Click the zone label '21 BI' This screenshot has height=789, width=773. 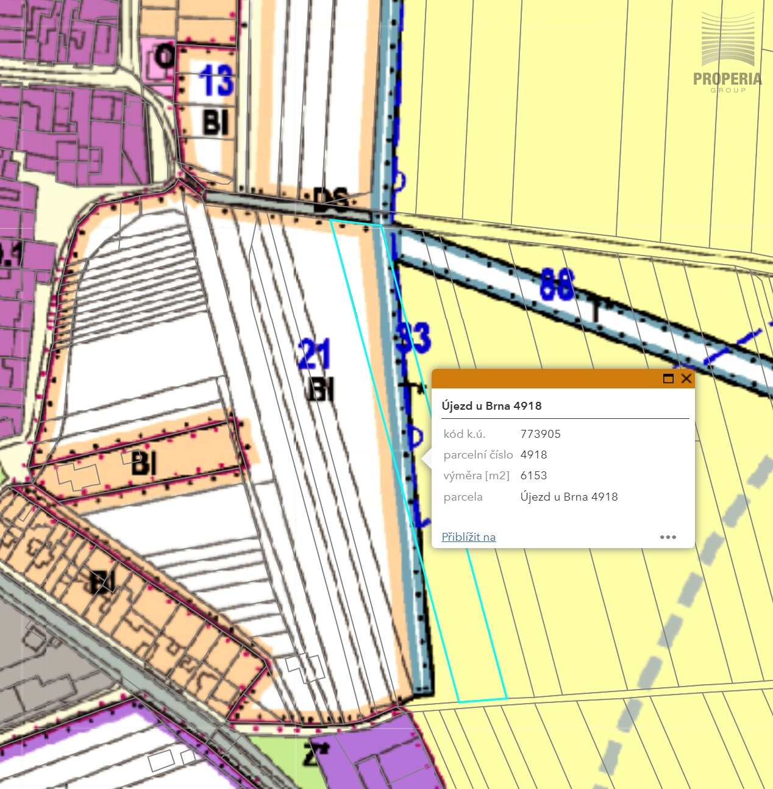(x=316, y=370)
